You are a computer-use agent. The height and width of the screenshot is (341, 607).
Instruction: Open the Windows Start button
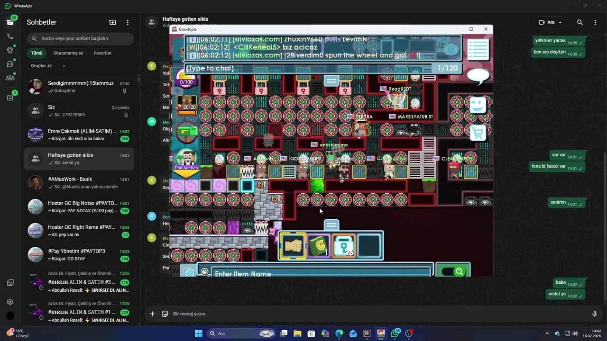tap(199, 333)
